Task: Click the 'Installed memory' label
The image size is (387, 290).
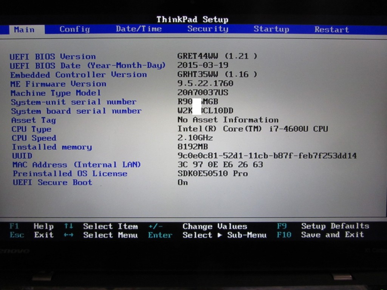Action: point(52,147)
